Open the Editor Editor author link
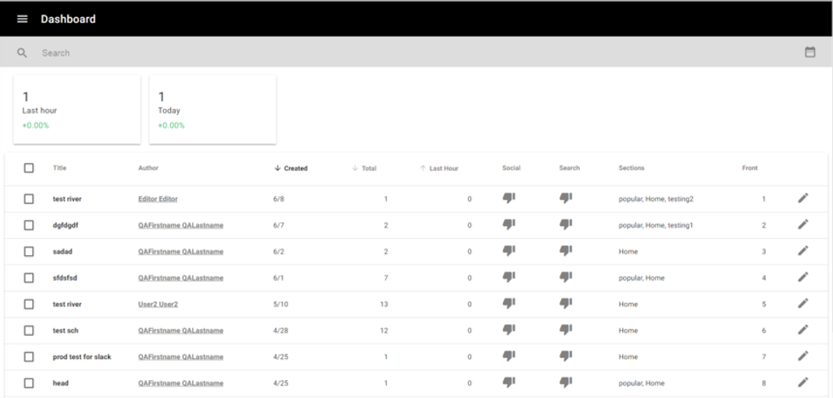The image size is (833, 398). 158,199
